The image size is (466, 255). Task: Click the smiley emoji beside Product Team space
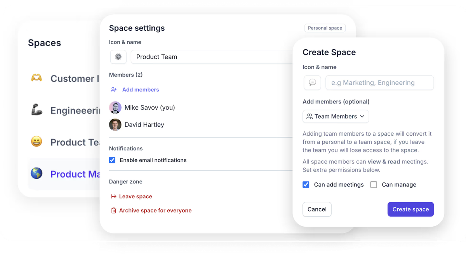pos(37,141)
